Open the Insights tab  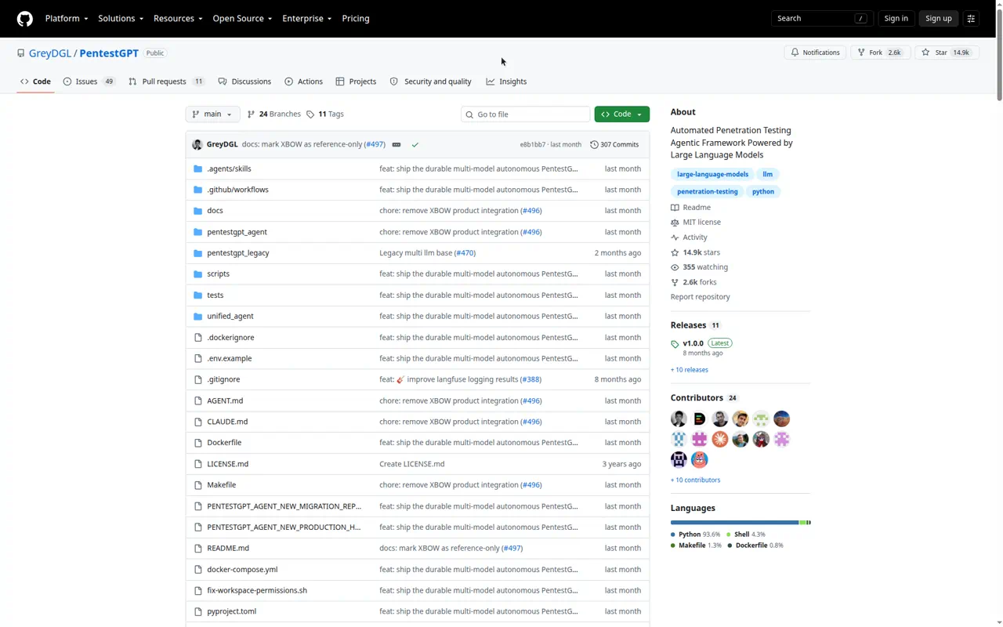point(506,82)
